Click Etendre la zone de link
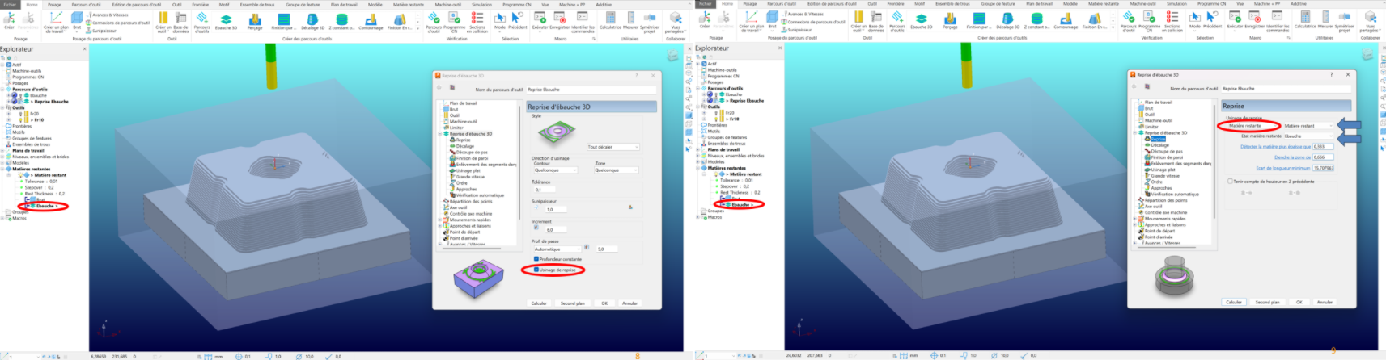The height and width of the screenshot is (360, 1386). tap(1291, 157)
